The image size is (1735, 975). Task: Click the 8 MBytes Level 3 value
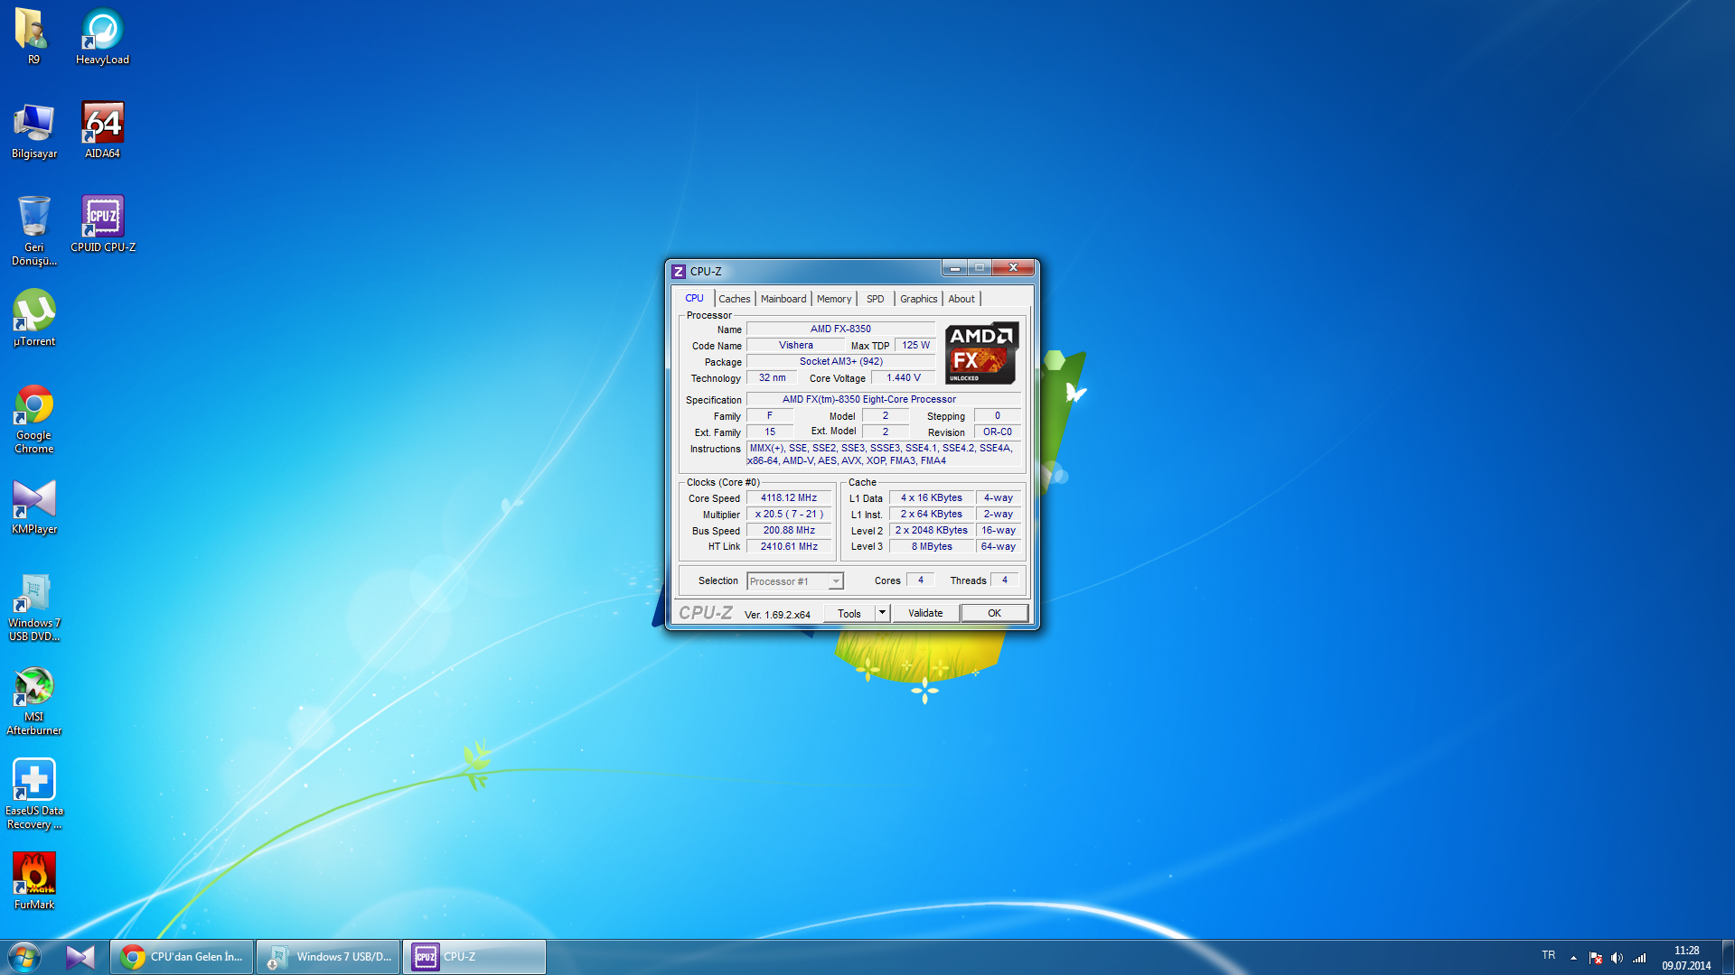tap(932, 546)
